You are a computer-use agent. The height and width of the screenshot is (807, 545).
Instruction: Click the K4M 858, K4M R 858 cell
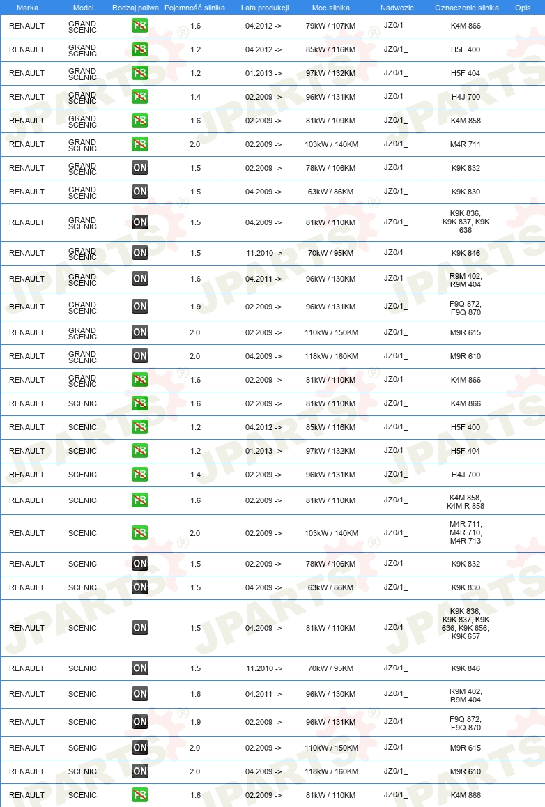pos(466,502)
